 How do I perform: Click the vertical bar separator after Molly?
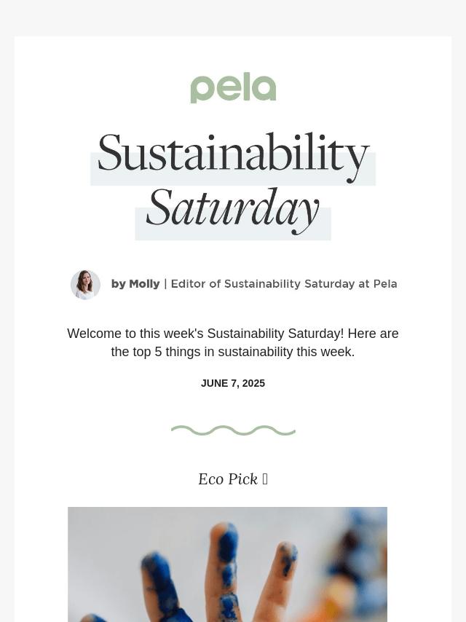coord(165,284)
